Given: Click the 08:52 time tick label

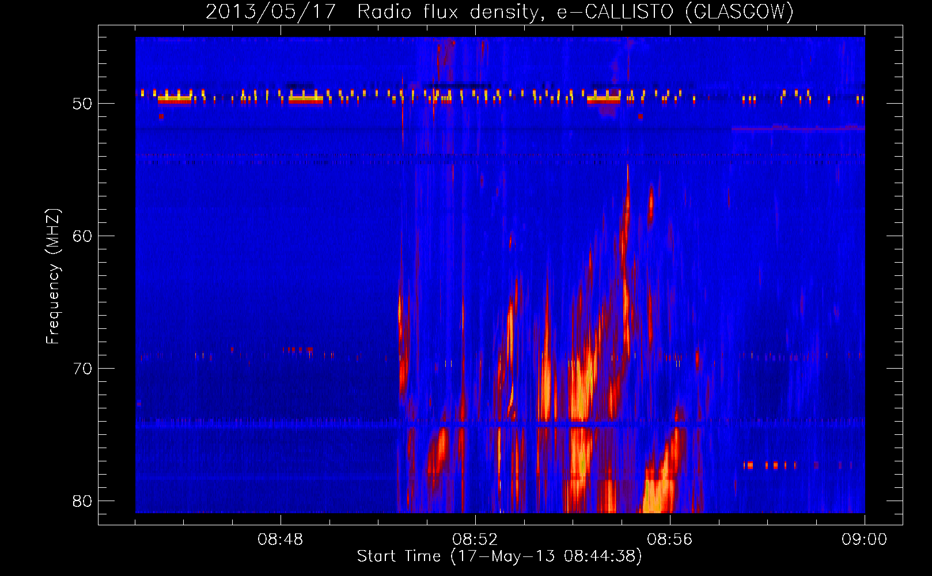Looking at the screenshot, I should (x=475, y=540).
